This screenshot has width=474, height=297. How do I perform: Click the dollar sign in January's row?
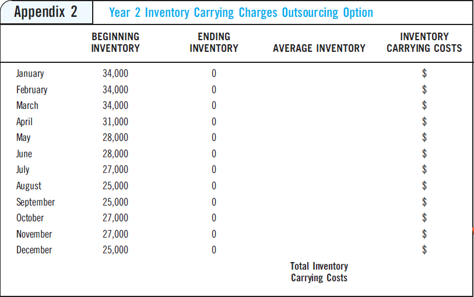coord(424,73)
